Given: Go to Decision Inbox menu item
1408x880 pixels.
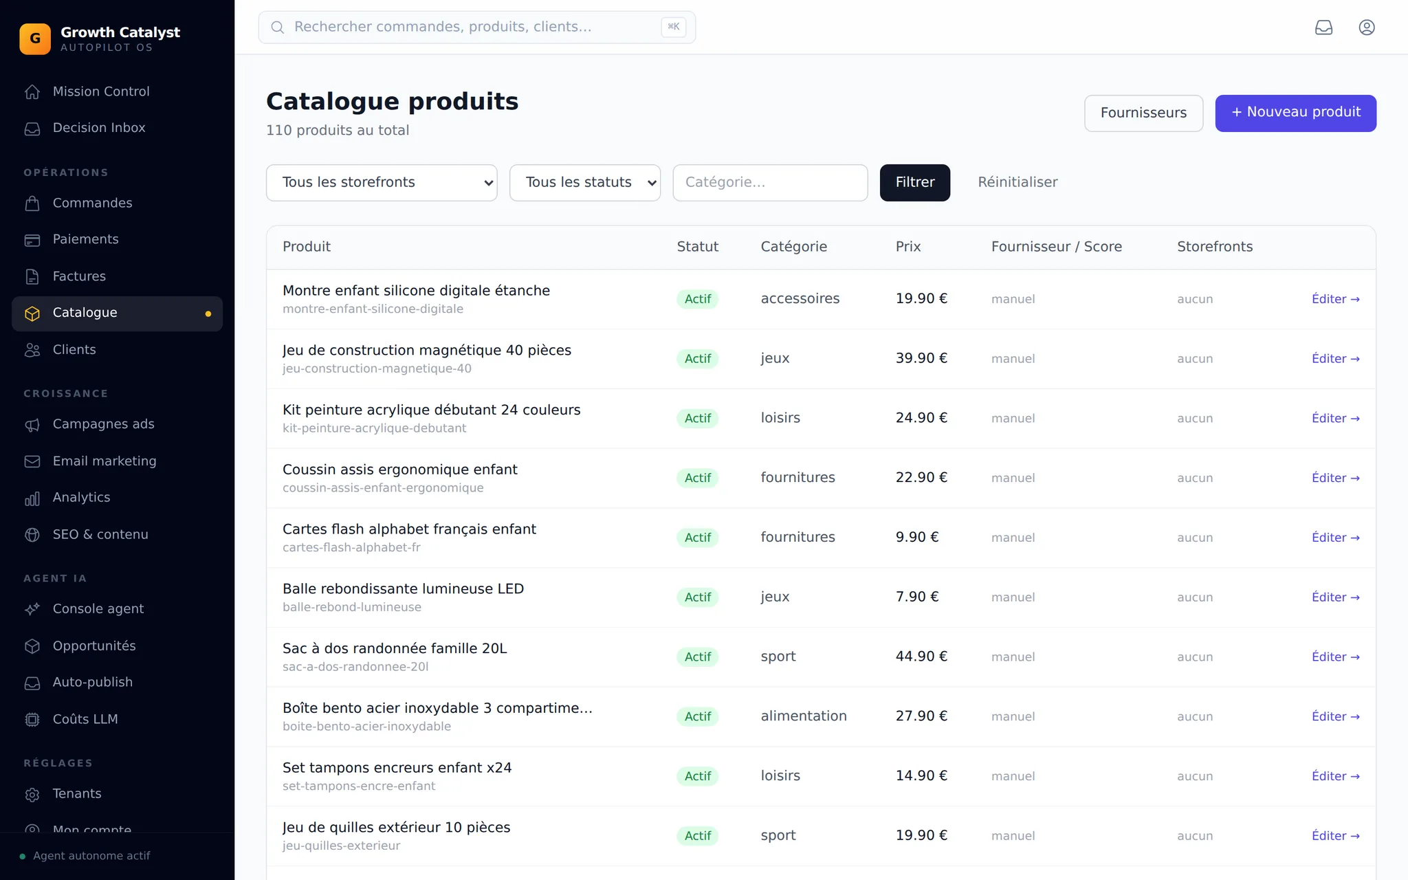Looking at the screenshot, I should (117, 128).
